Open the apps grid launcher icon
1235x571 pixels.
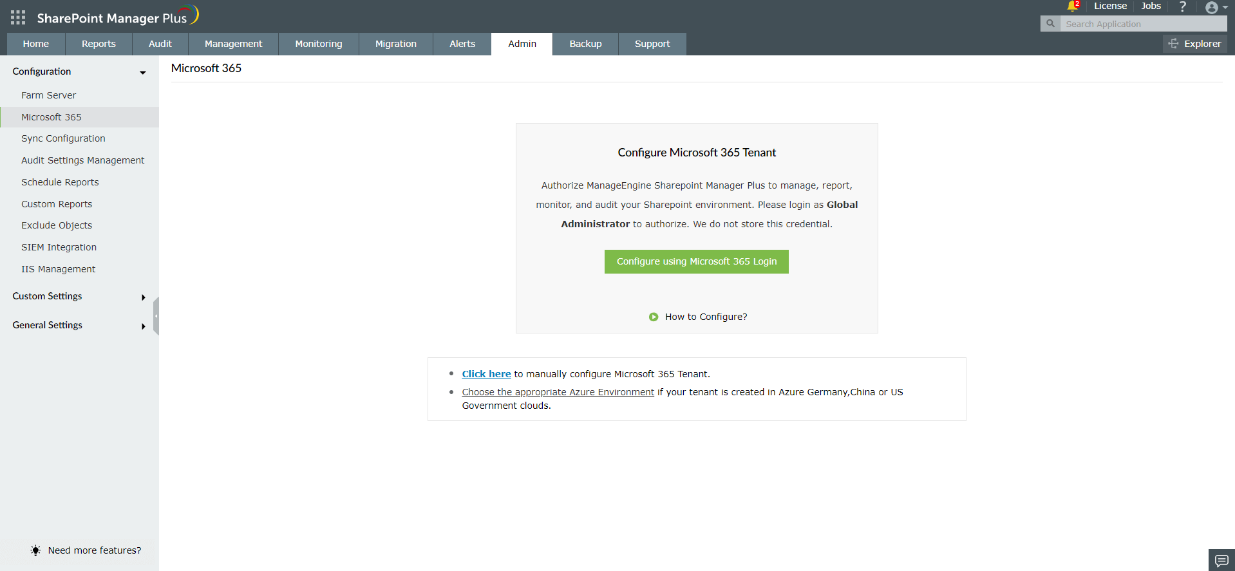(x=18, y=17)
